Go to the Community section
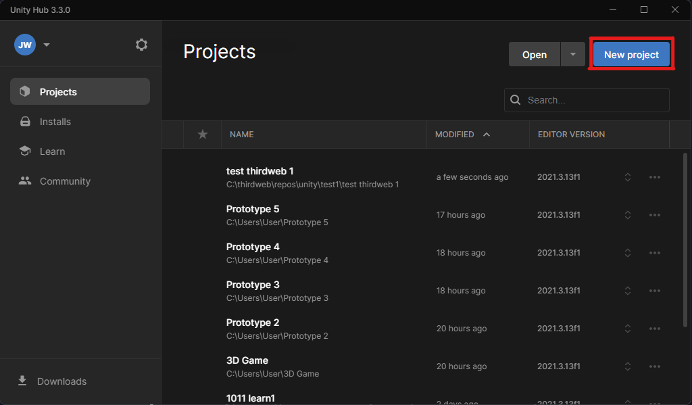The width and height of the screenshot is (692, 405). click(64, 181)
